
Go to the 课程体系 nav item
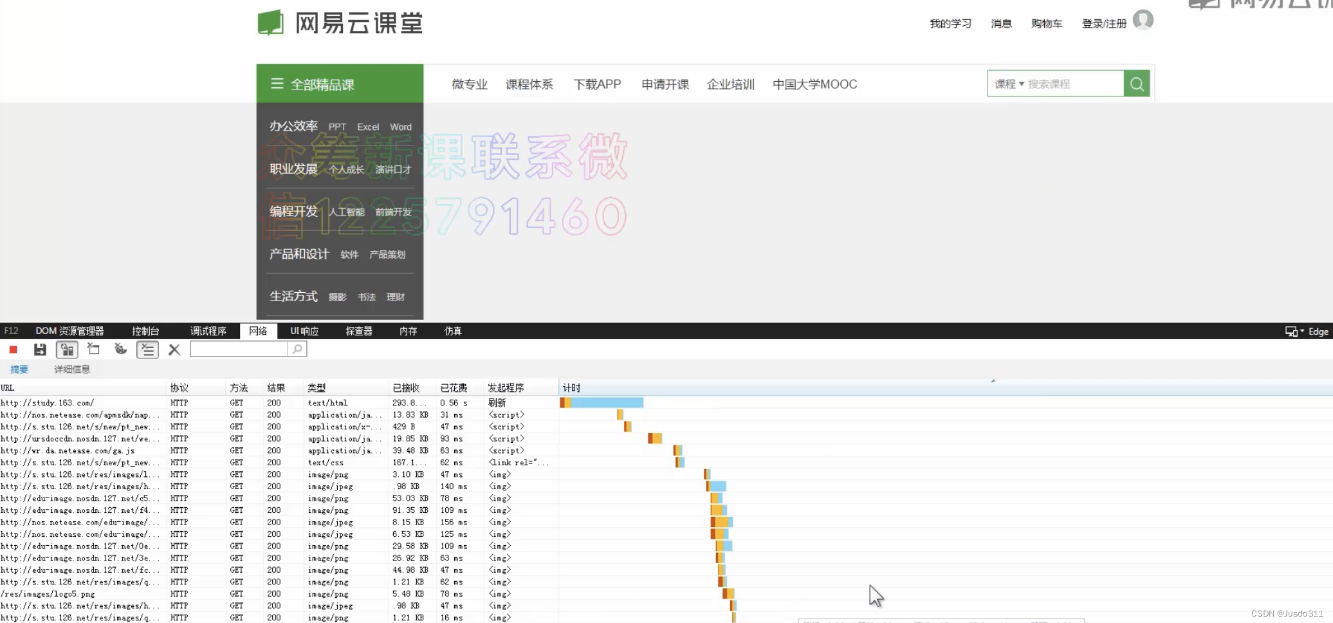(529, 84)
